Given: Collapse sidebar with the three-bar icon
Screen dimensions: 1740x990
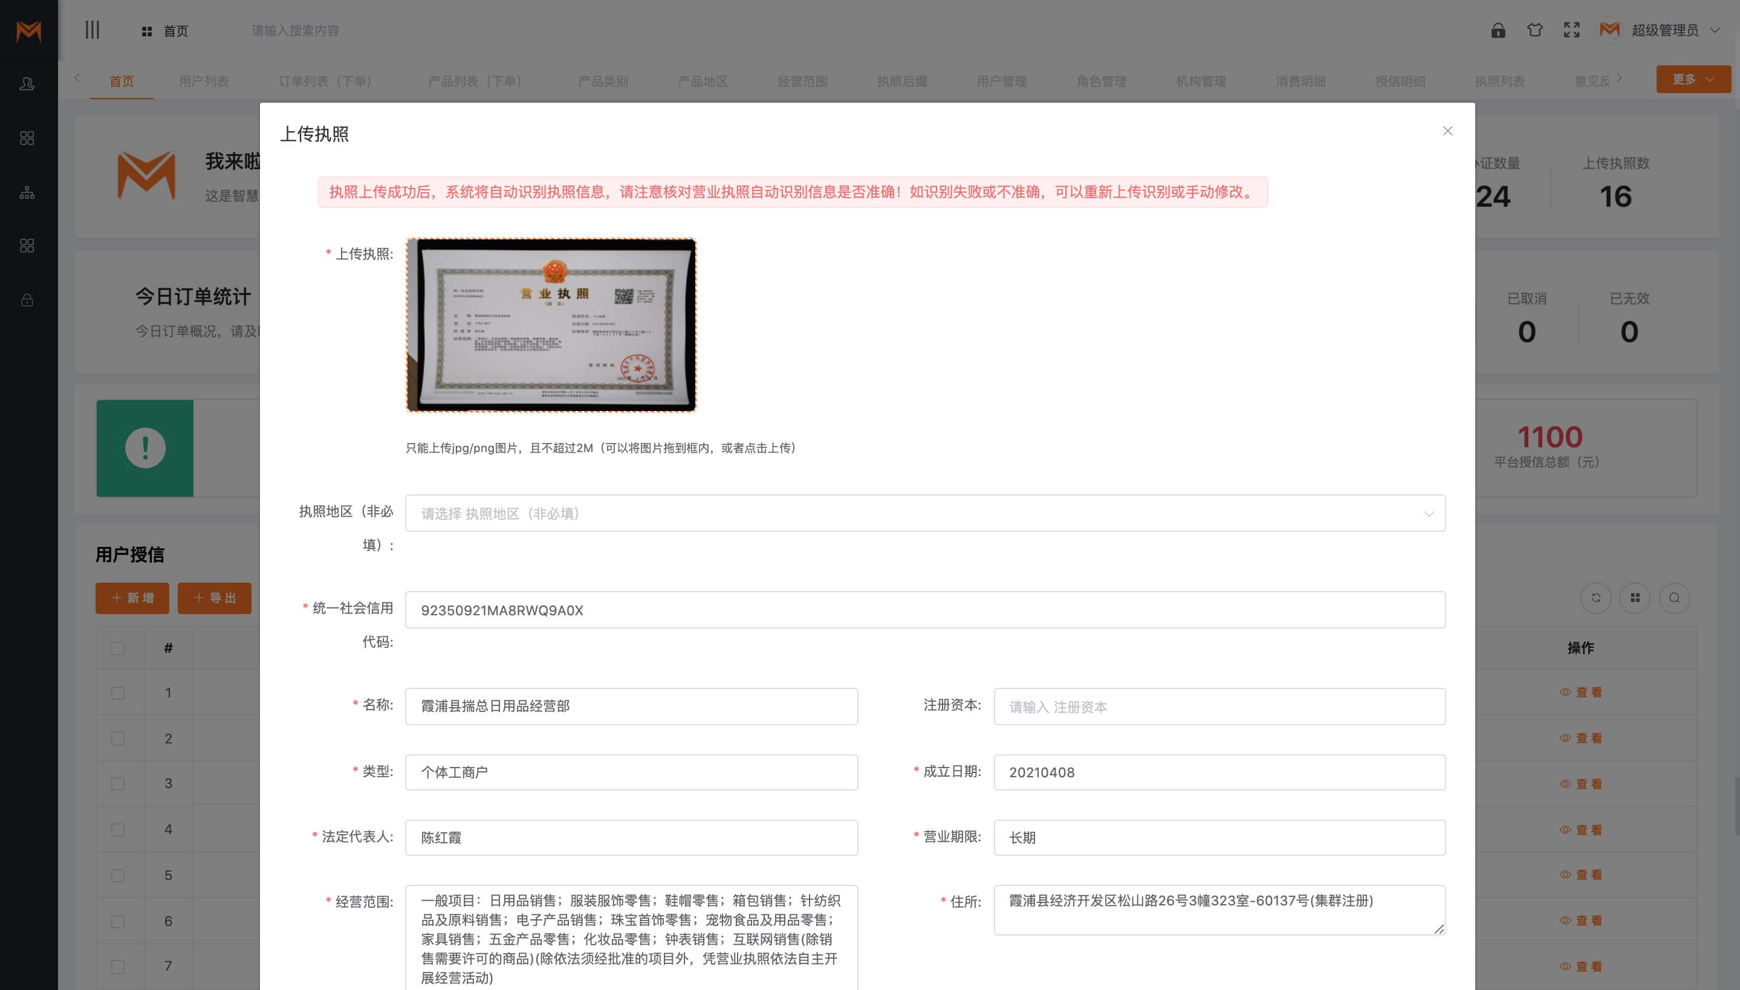Looking at the screenshot, I should [x=93, y=30].
